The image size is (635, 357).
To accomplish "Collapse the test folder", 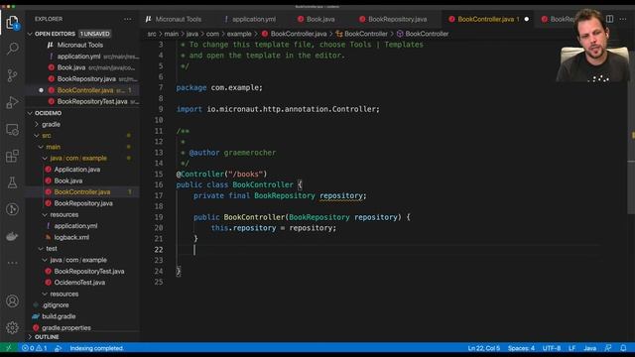I will [51, 249].
